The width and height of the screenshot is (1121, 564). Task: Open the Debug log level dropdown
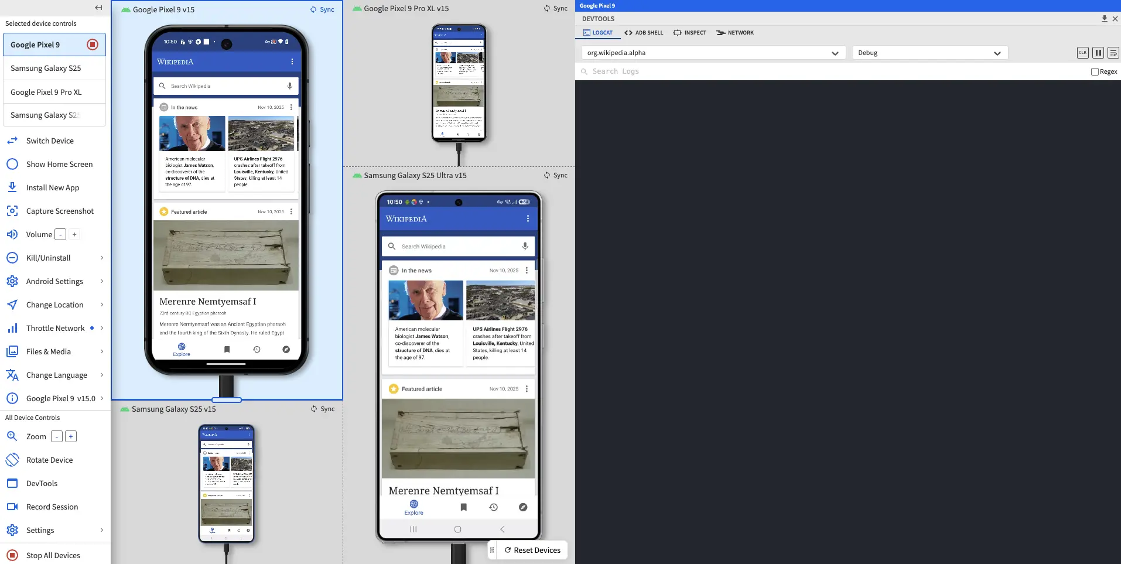click(929, 53)
